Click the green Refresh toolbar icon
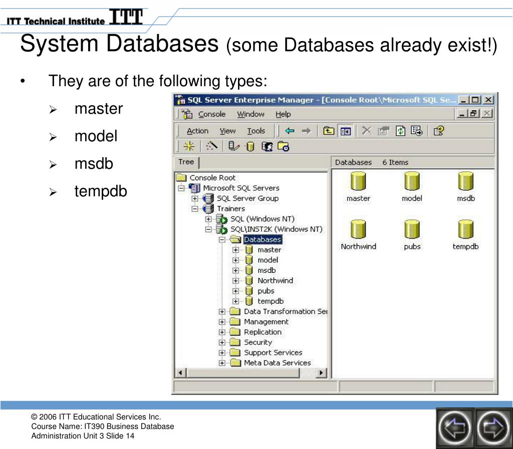This screenshot has width=513, height=449. tap(400, 131)
